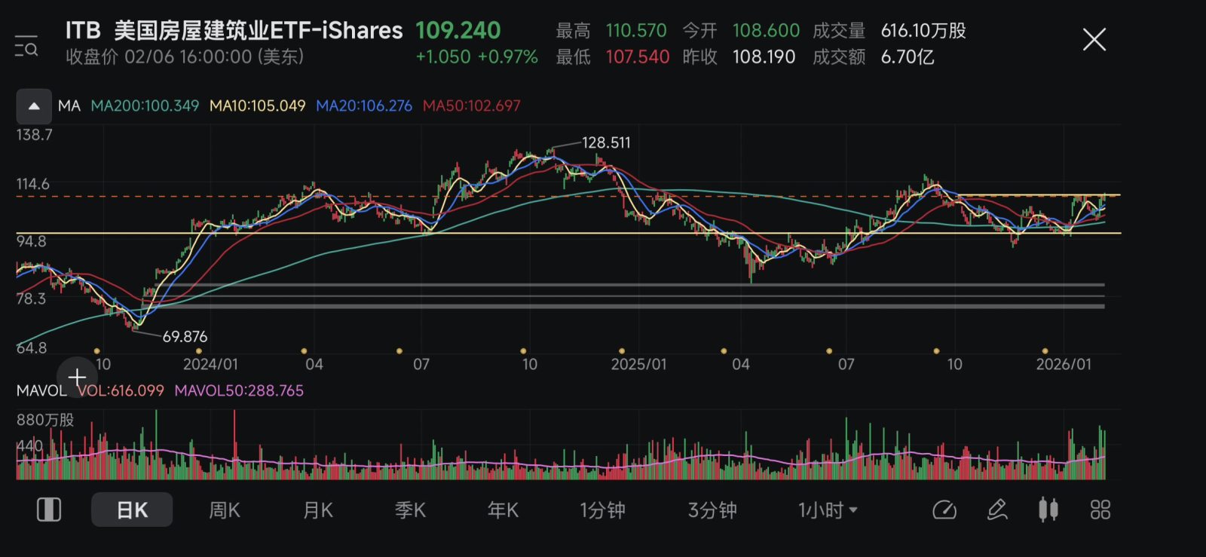Tap the crosshair plus button
Image resolution: width=1206 pixels, height=557 pixels.
coord(76,377)
